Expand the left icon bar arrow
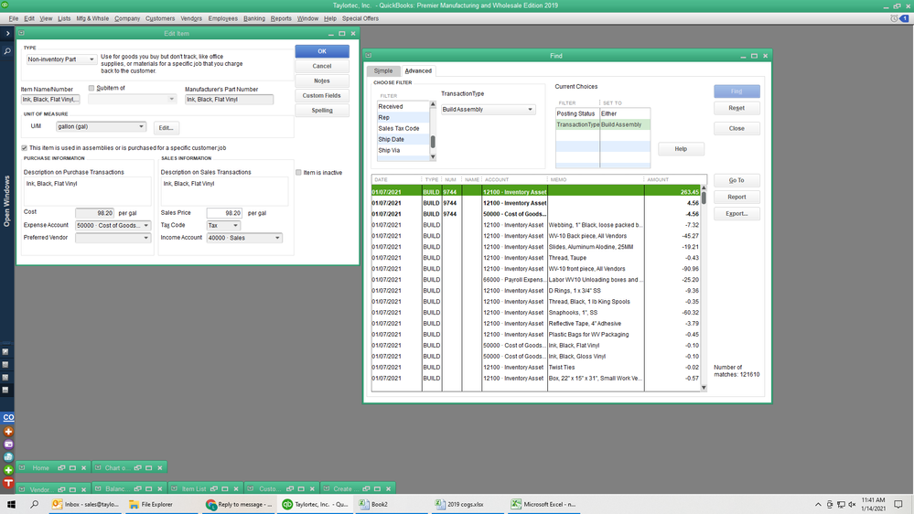This screenshot has width=914, height=514. tap(7, 34)
